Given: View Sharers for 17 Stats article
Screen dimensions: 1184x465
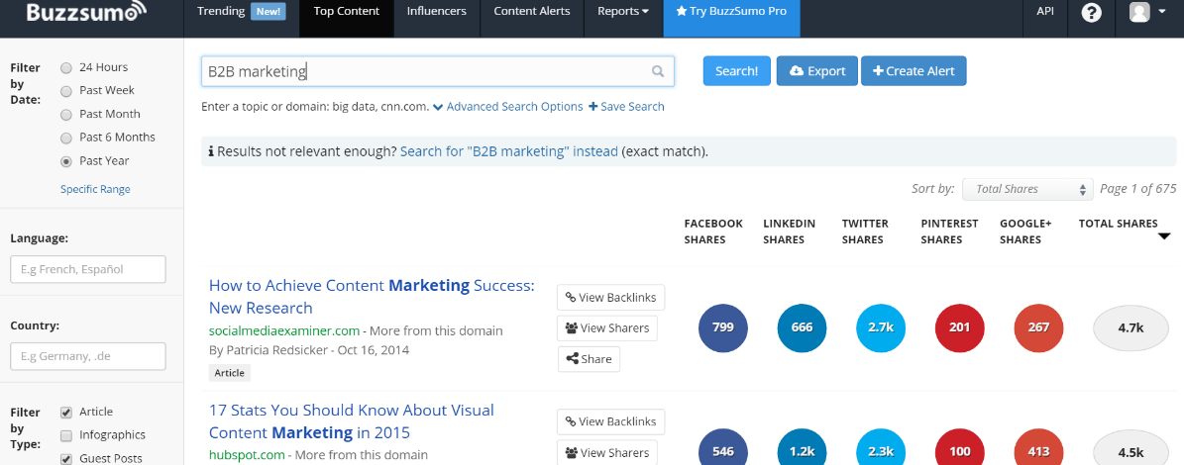Looking at the screenshot, I should tap(607, 452).
